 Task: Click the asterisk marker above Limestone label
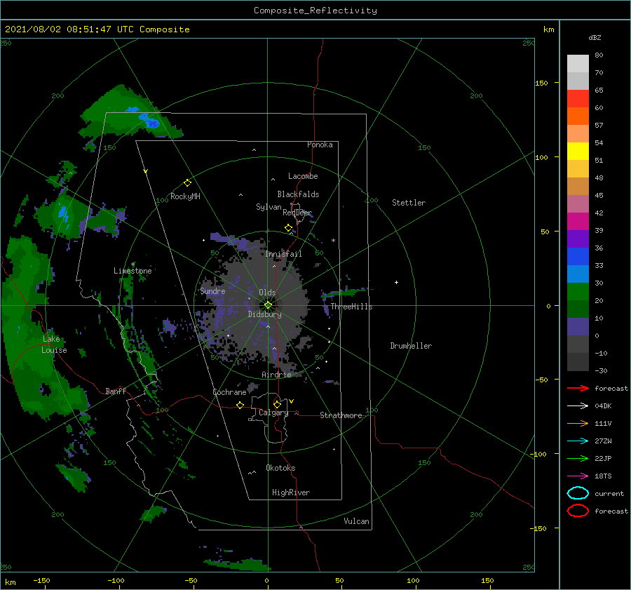point(133,264)
